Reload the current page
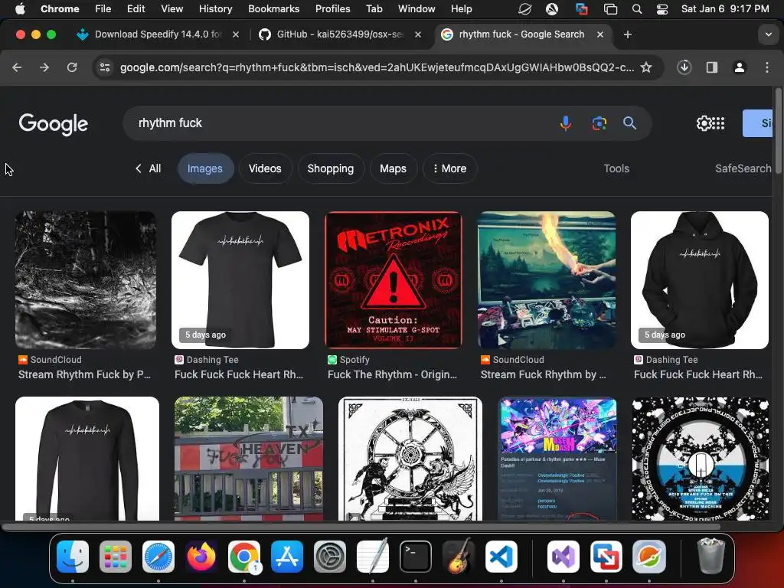 tap(72, 67)
